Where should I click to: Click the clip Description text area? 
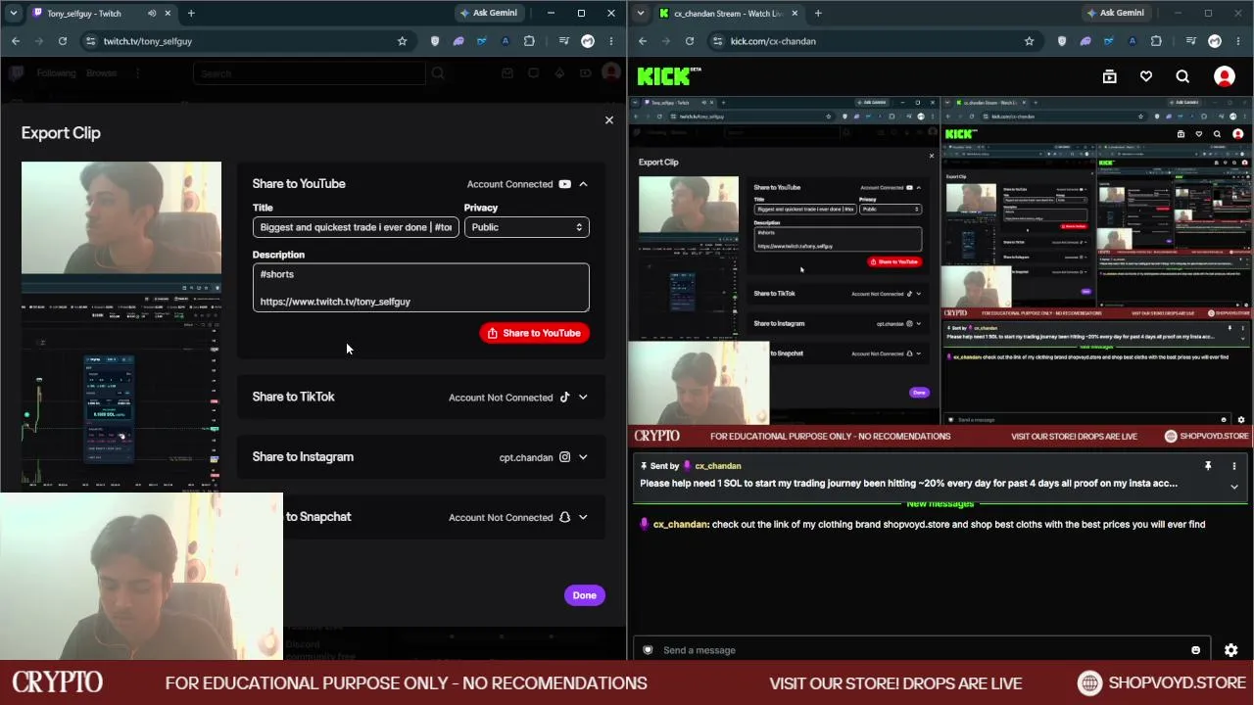click(421, 288)
